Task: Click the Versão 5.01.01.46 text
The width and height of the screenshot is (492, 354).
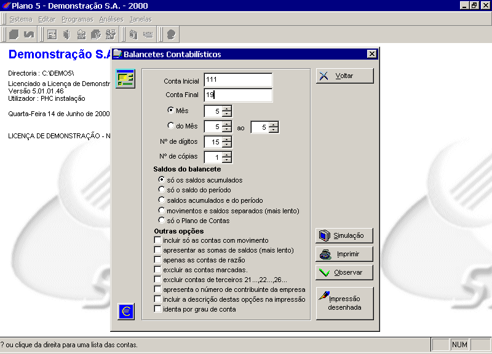Action: pyautogui.click(x=36, y=91)
